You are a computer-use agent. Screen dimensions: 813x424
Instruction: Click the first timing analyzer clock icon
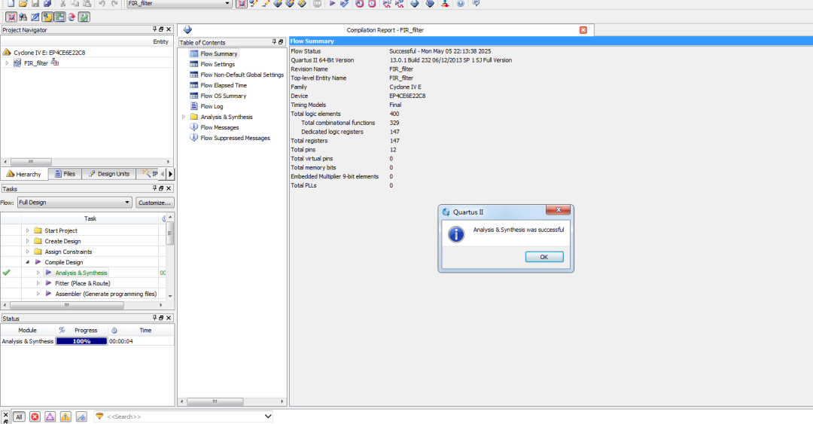[359, 3]
